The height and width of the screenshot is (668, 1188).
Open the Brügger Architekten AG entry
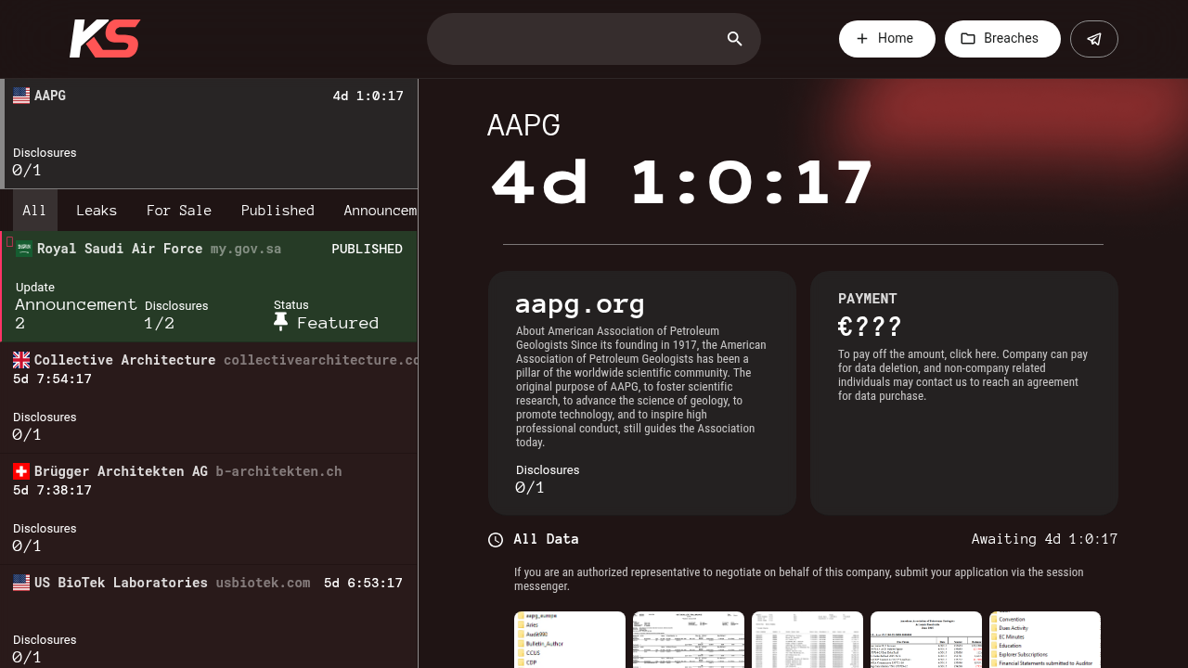209,509
